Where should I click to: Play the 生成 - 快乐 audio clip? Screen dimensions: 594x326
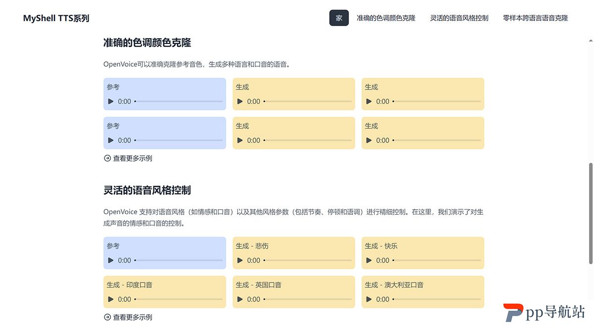[x=369, y=260]
